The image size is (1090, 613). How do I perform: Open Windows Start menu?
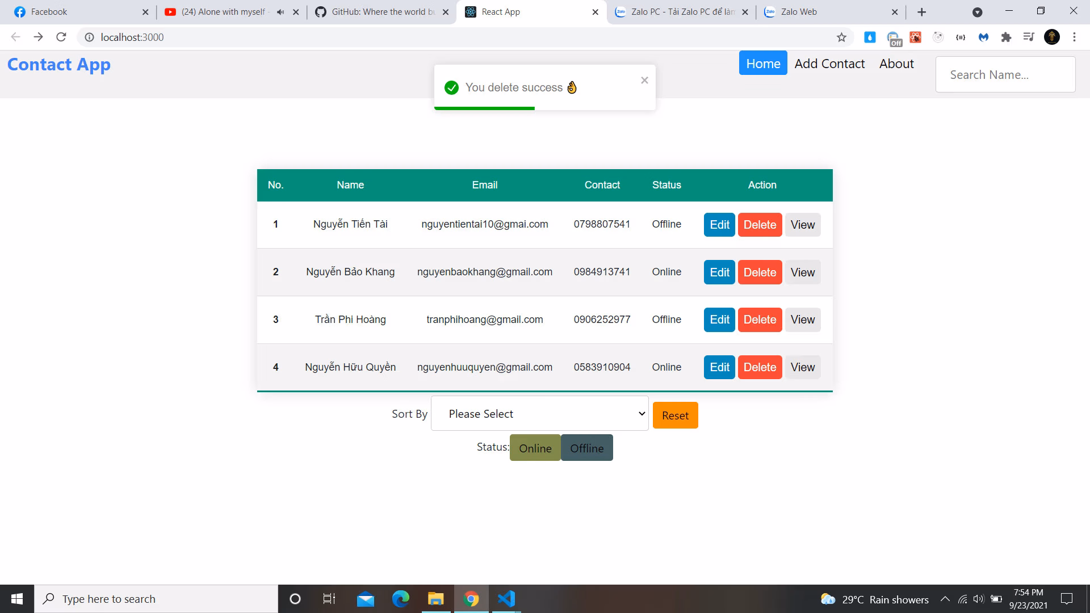pyautogui.click(x=17, y=599)
